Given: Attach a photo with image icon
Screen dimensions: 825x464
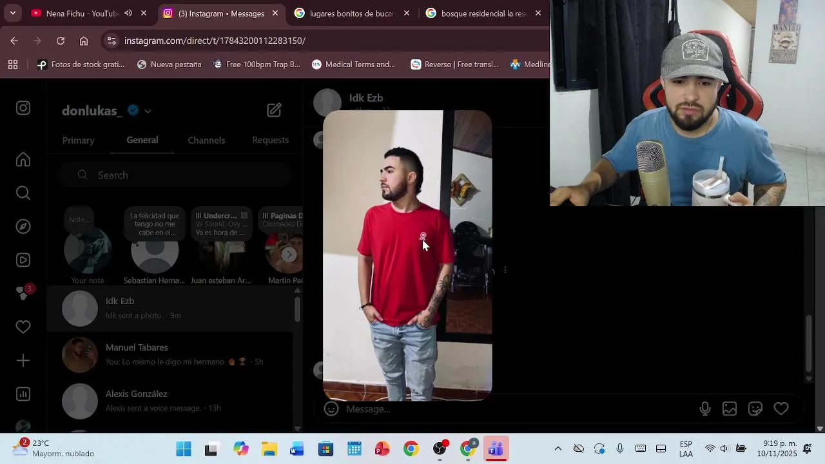Looking at the screenshot, I should [x=730, y=409].
